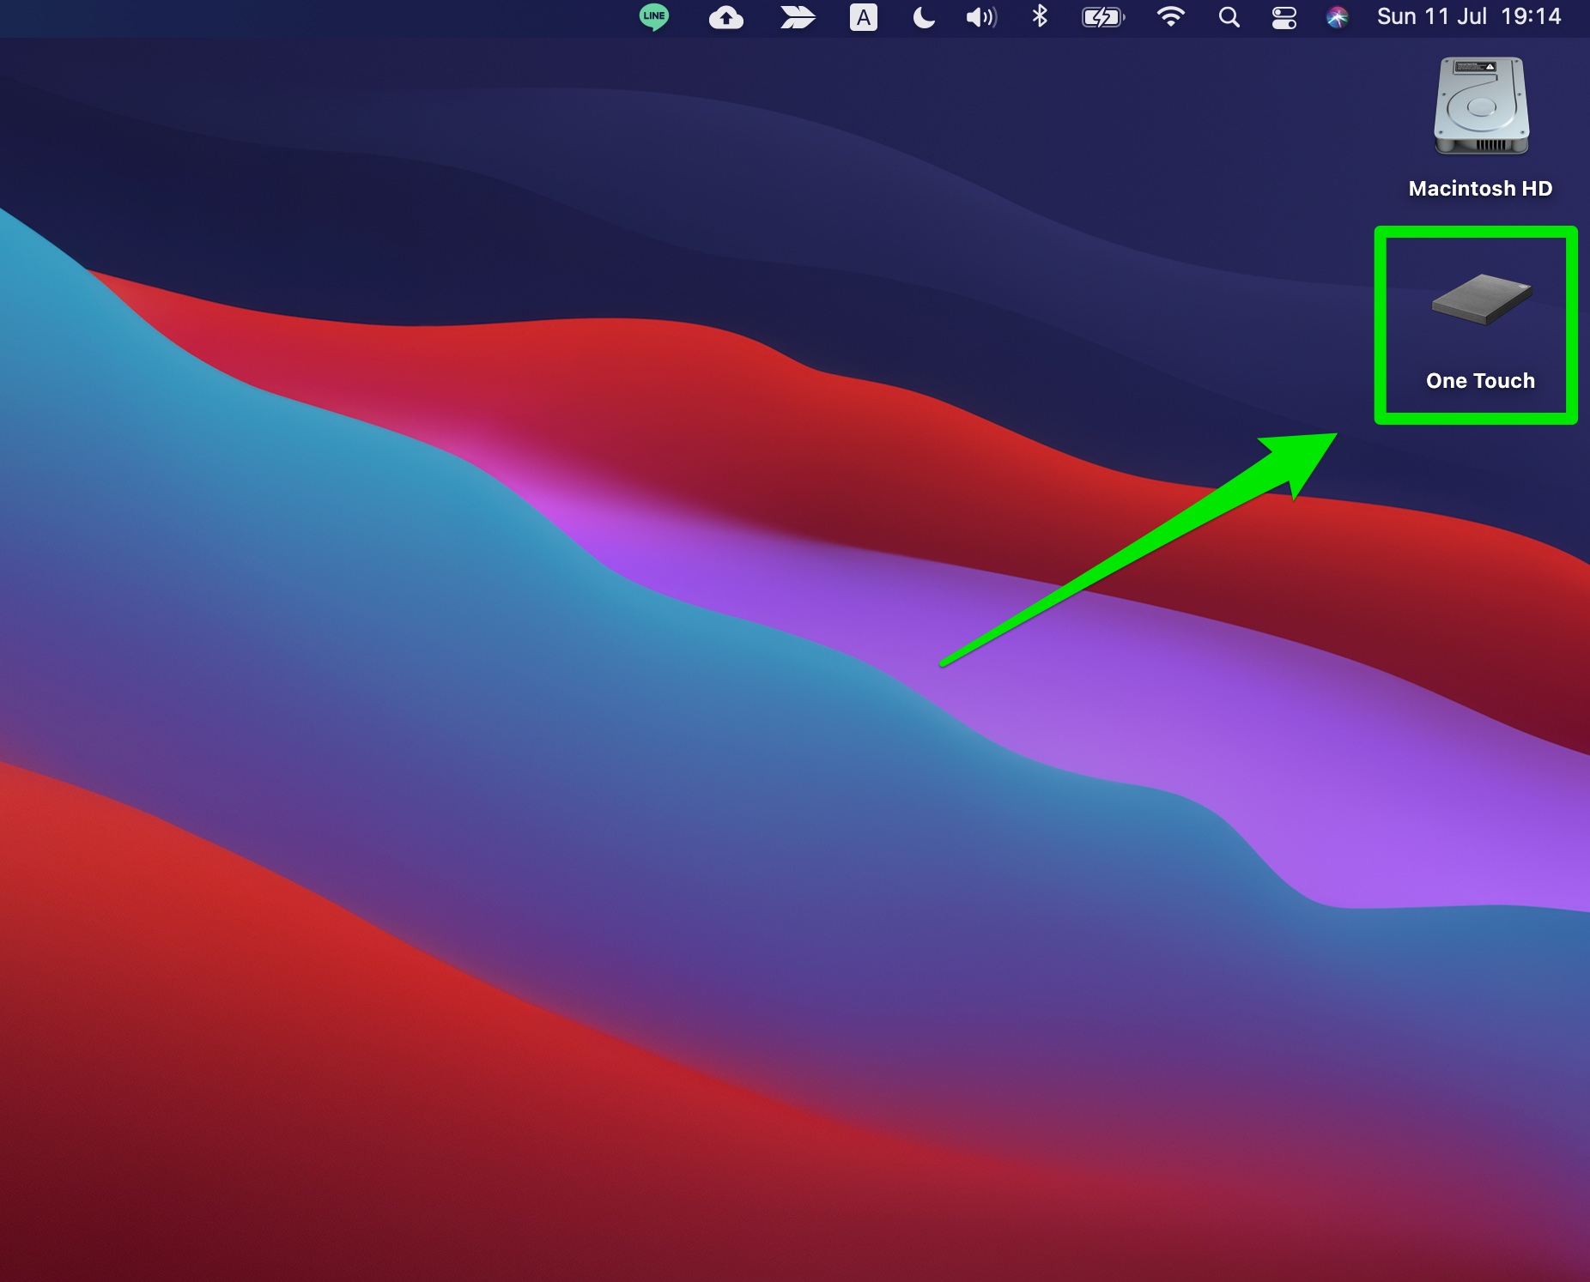The width and height of the screenshot is (1590, 1282).
Task: Click the "One Touch" name label
Action: click(x=1480, y=381)
